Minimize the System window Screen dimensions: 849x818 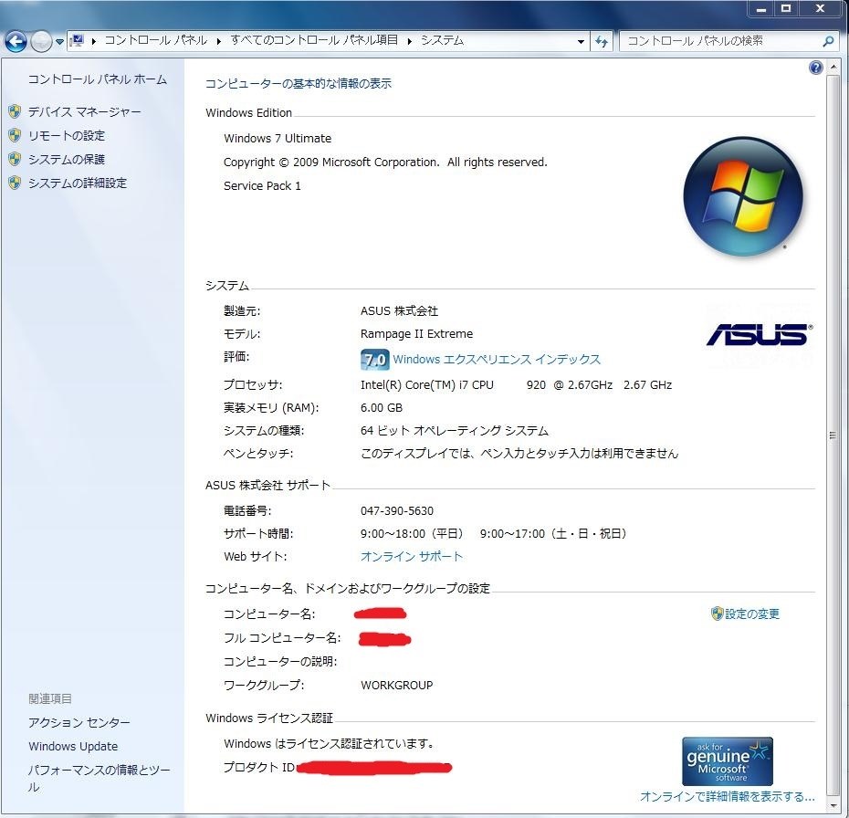coord(761,8)
